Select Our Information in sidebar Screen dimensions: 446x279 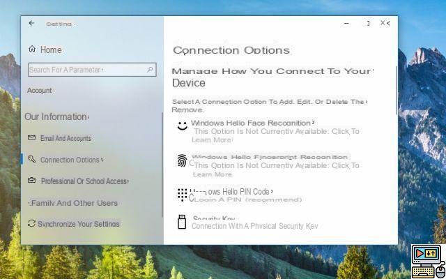56,116
